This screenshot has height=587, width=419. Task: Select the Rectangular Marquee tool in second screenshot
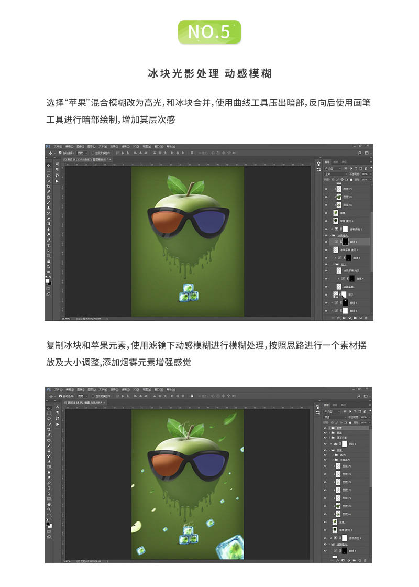[49, 414]
